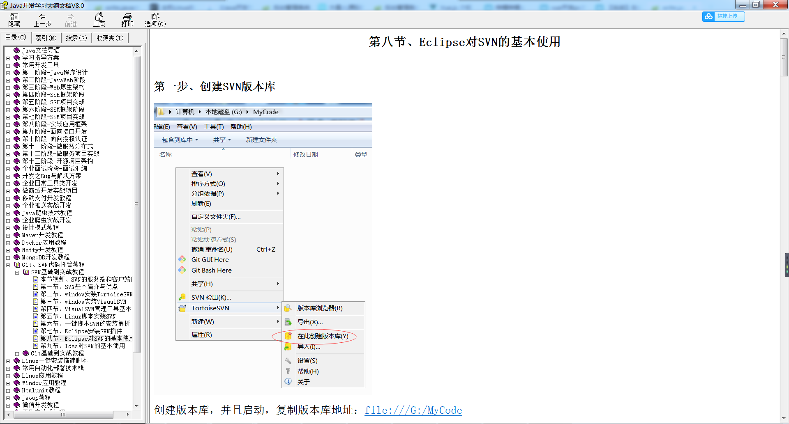Click the page icon of 第一节、SVN基本简介与优点

[36, 287]
